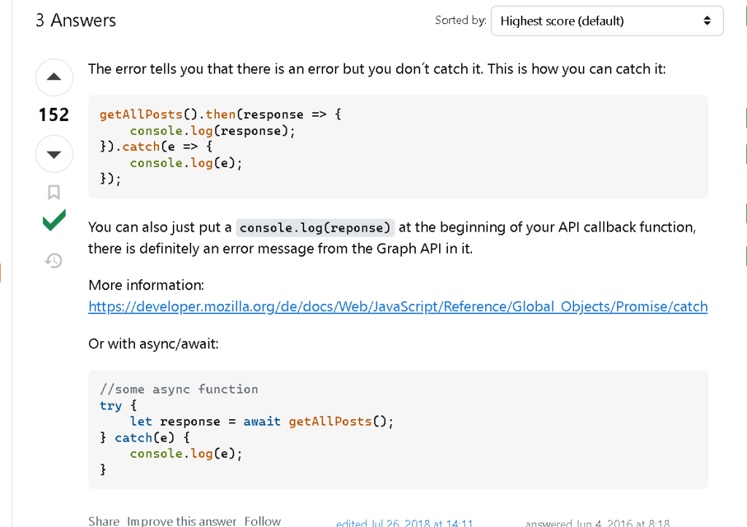Click inside the async/await try-catch code block
The height and width of the screenshot is (527, 747).
(x=398, y=429)
